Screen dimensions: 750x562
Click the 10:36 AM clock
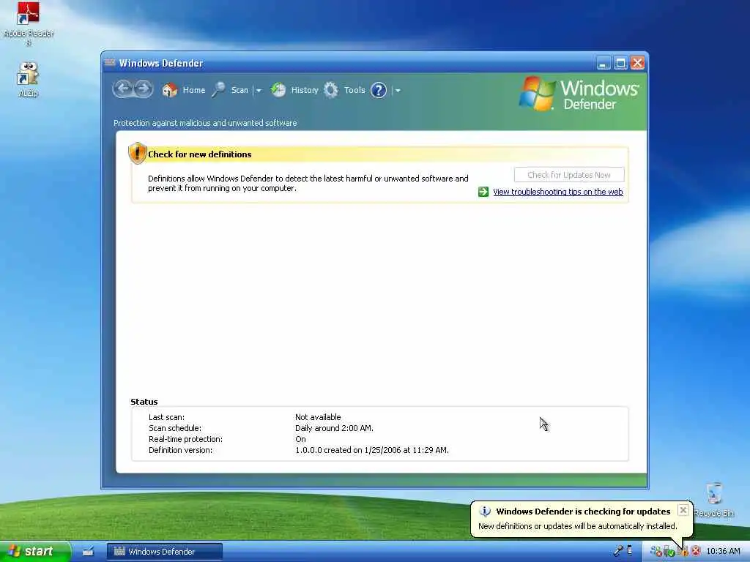click(x=723, y=551)
